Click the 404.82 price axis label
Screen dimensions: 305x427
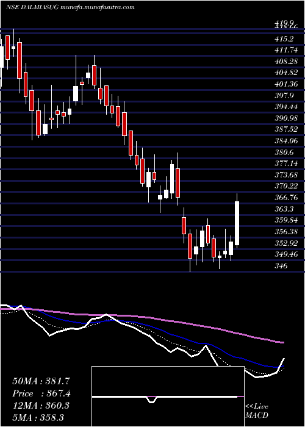coord(286,73)
